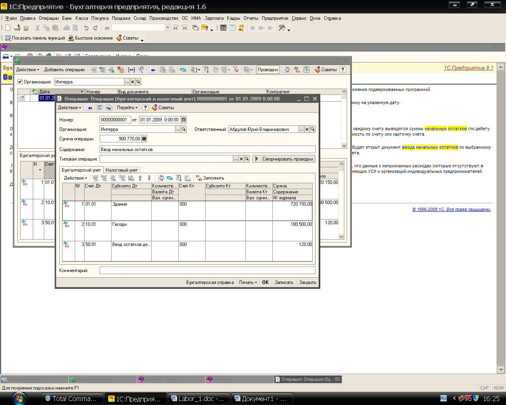Click magnifier open button beside Организация Интерра field
The height and width of the screenshot is (405, 506).
click(184, 129)
